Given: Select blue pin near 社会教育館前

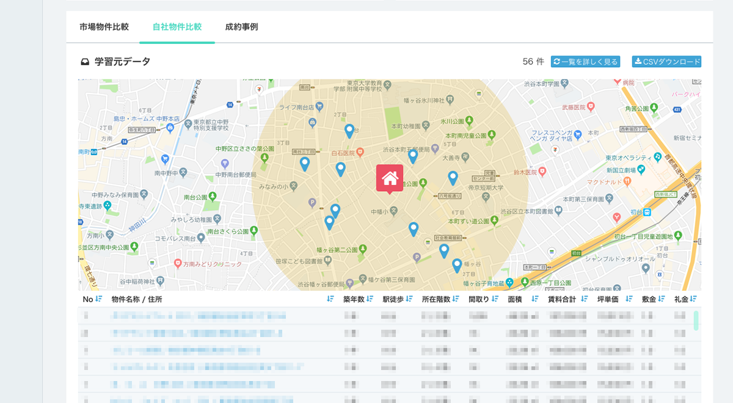Looking at the screenshot, I should (444, 251).
